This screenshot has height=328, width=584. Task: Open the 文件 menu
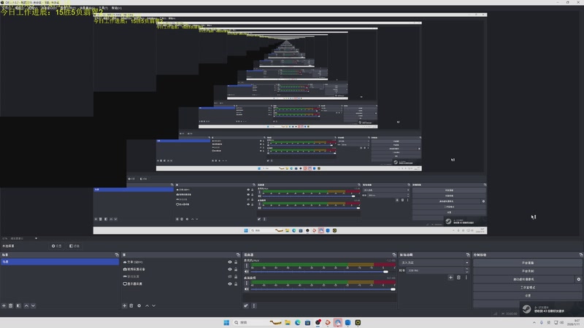tap(7, 8)
